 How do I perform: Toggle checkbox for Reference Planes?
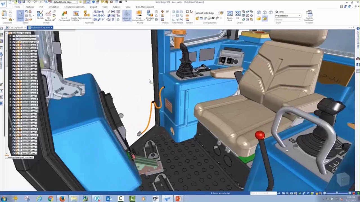(x=13, y=39)
